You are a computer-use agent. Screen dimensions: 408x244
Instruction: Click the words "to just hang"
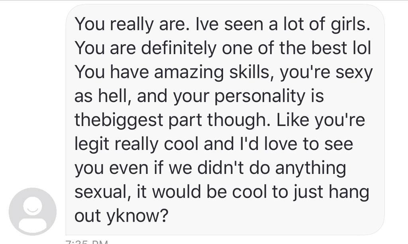point(321,193)
